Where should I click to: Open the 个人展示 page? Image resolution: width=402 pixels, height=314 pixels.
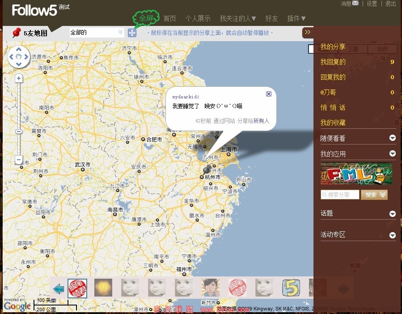[198, 18]
